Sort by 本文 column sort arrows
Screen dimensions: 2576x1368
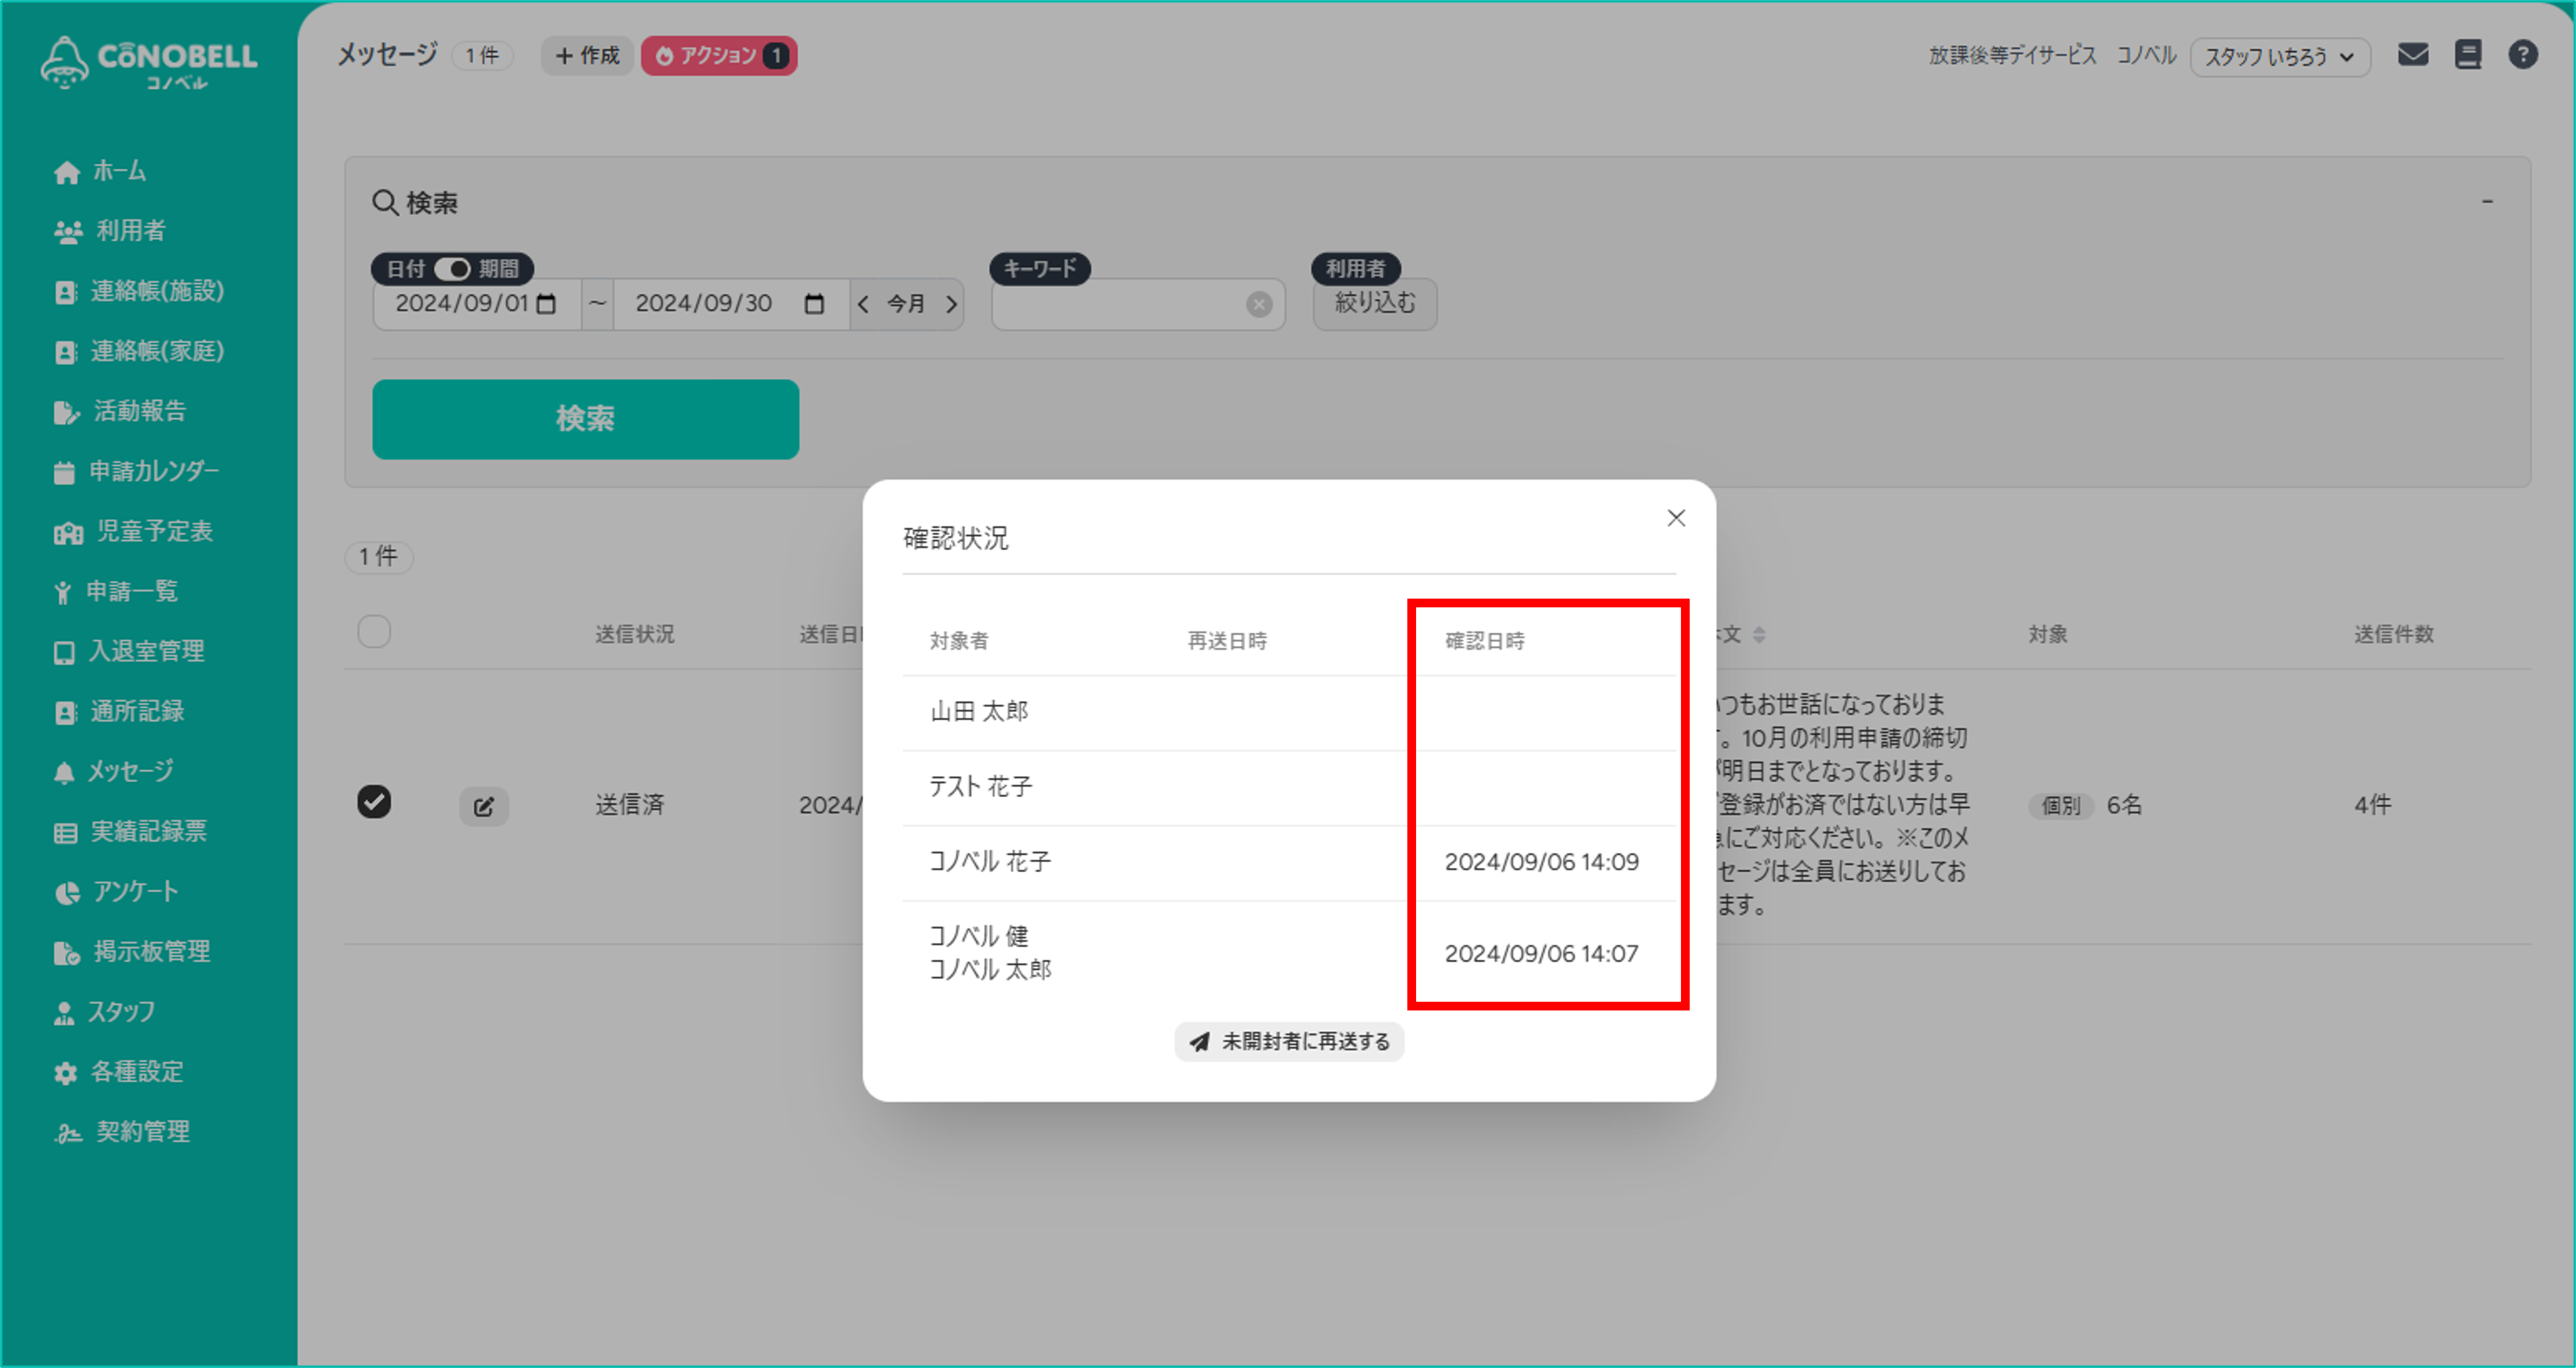pos(1759,634)
